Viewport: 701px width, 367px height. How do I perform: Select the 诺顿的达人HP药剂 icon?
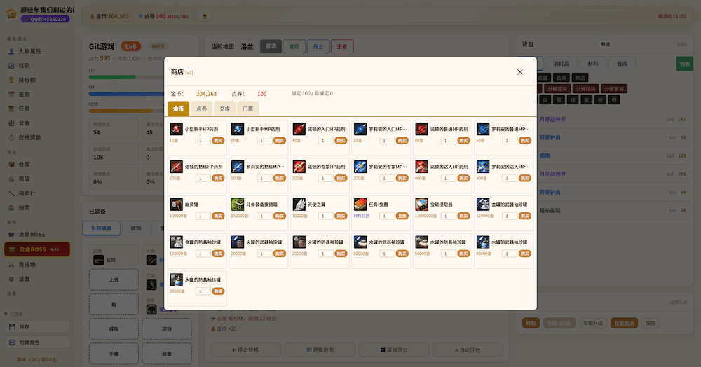click(x=421, y=167)
